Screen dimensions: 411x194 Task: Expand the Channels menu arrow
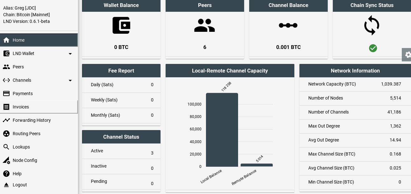point(70,80)
